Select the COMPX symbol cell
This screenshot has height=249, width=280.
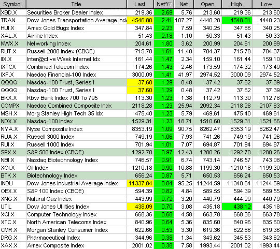[13, 106]
